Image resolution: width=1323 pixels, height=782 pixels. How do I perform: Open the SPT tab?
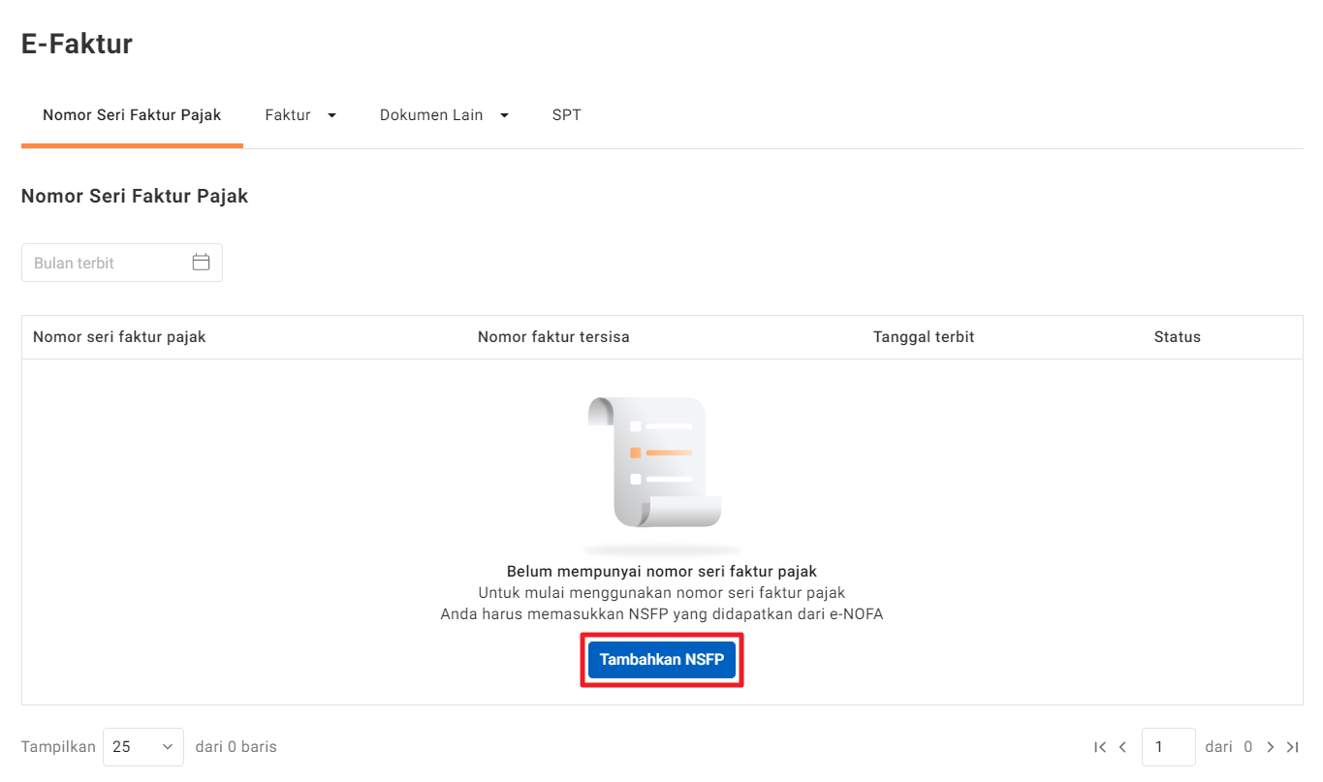pyautogui.click(x=566, y=115)
